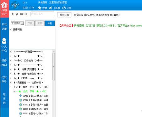Viewport: 142px width, 117px height.
Task: Click the star 收藏 favorite icon
Action: (40, 8)
